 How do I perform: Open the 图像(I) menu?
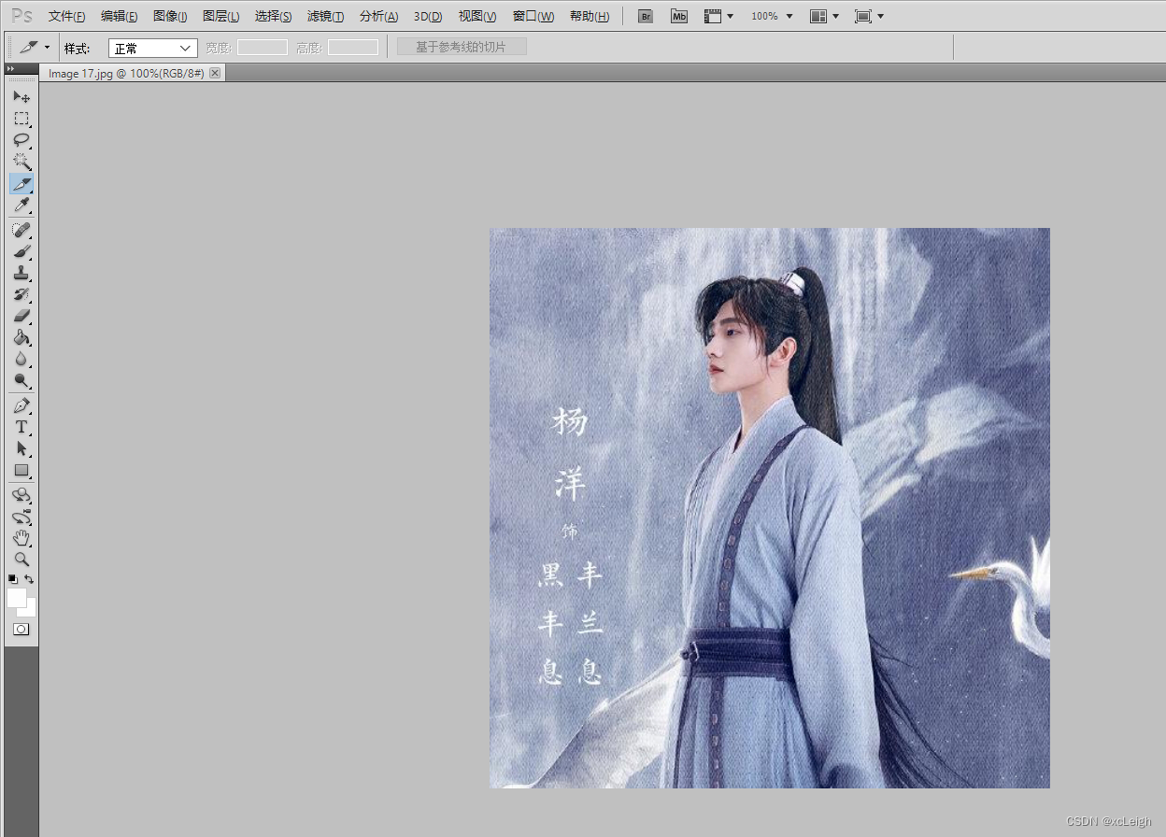pyautogui.click(x=169, y=16)
